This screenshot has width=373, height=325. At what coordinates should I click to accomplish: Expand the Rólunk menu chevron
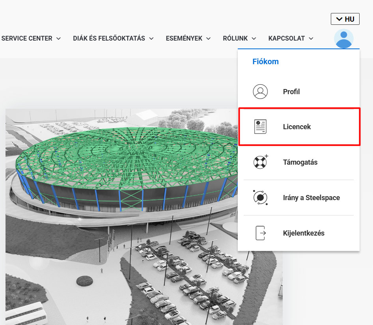[254, 39]
